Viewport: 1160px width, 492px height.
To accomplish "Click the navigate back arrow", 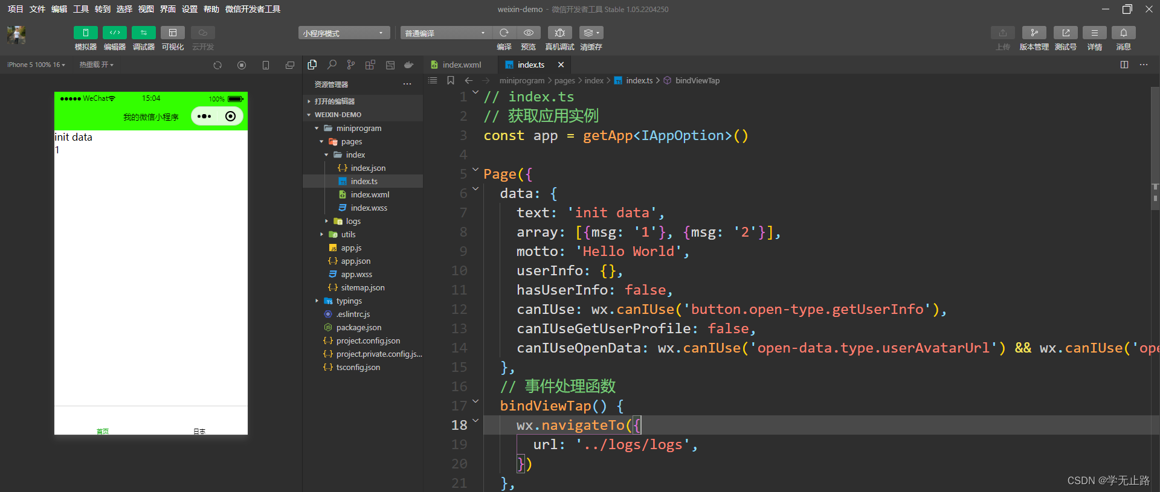I will coord(469,80).
